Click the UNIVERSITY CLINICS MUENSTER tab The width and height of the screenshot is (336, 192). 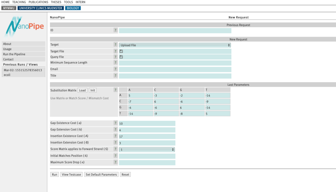[41, 8]
